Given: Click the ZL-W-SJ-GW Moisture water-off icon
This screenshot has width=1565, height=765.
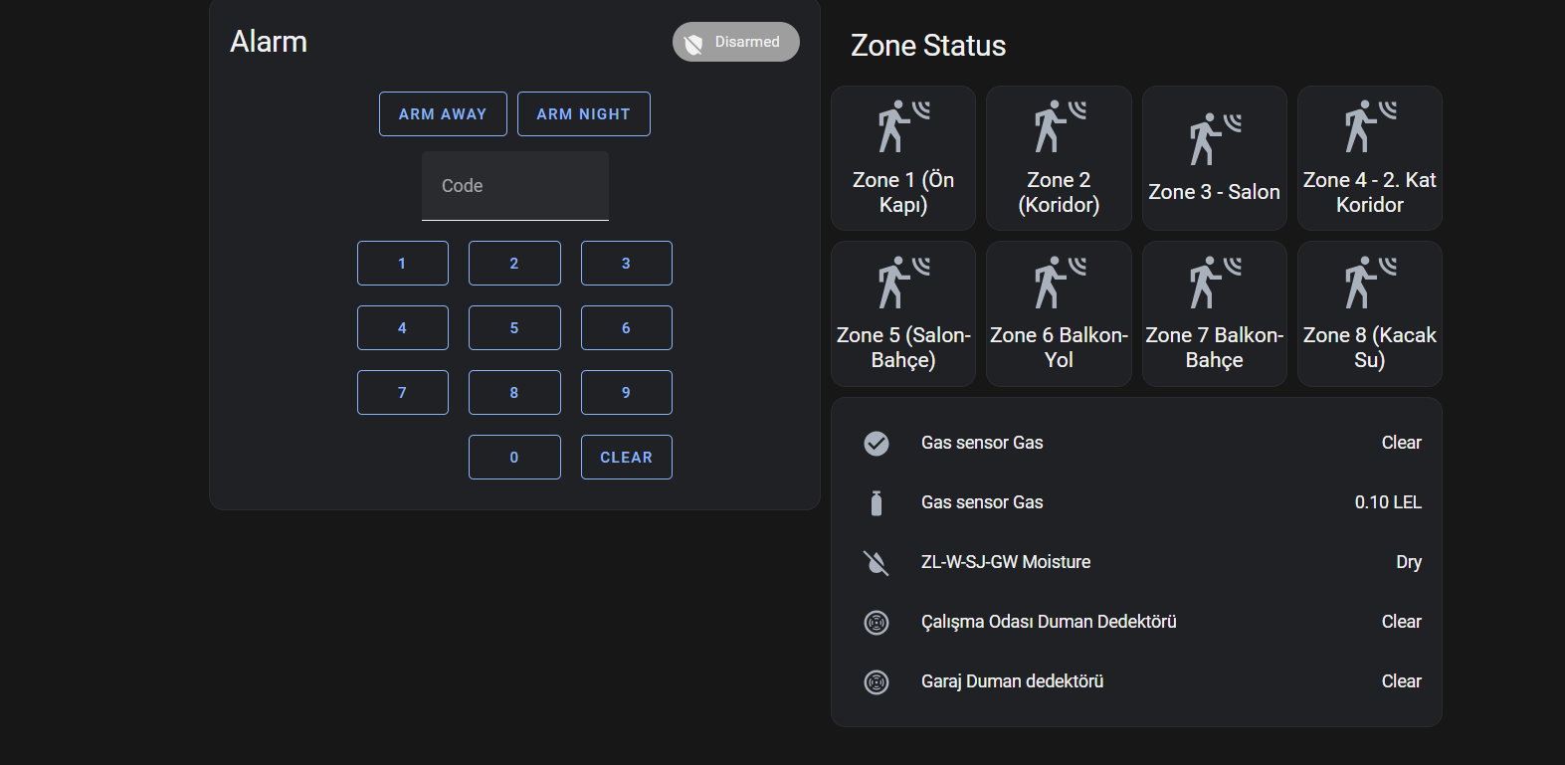Looking at the screenshot, I should click(x=877, y=562).
